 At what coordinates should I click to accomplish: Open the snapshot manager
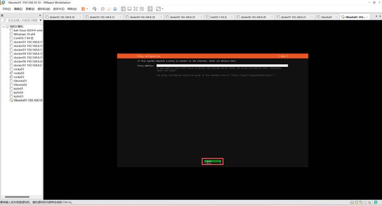pos(115,9)
